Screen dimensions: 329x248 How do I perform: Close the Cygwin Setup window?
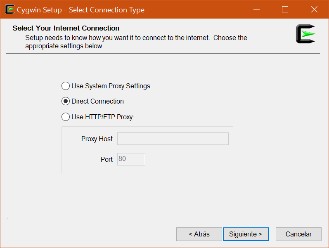(314, 9)
